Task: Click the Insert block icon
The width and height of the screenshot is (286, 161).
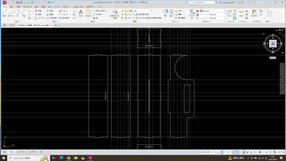Action: (165, 13)
